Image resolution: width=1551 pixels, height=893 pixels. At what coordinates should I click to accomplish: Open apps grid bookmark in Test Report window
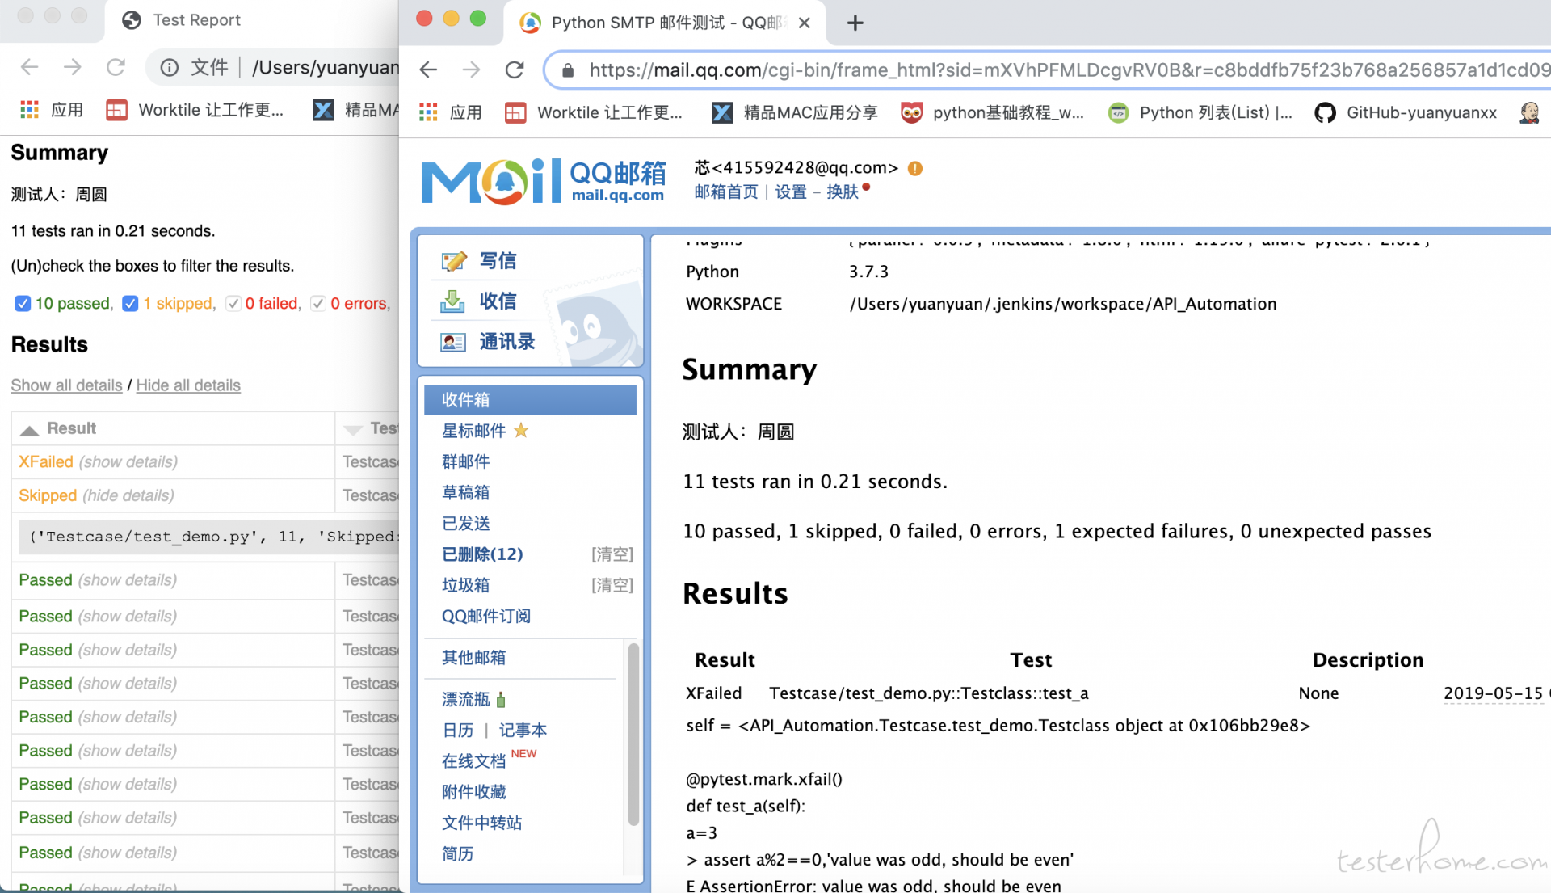(52, 110)
